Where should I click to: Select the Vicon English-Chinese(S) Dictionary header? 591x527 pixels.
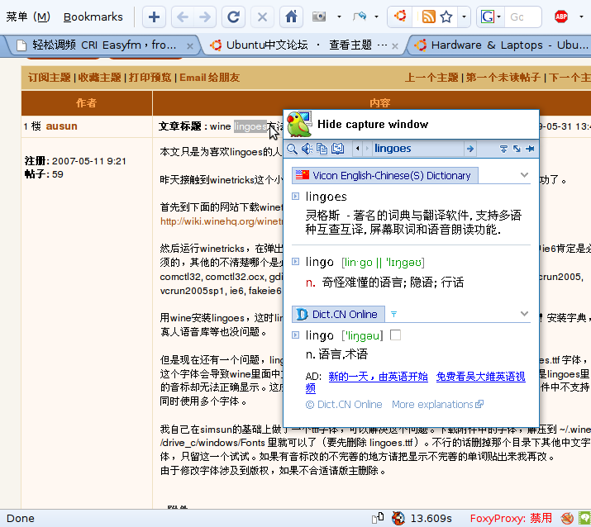tap(385, 176)
